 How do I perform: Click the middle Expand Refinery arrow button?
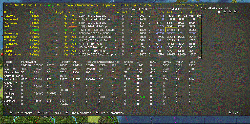pyautogui.click(x=230, y=11)
